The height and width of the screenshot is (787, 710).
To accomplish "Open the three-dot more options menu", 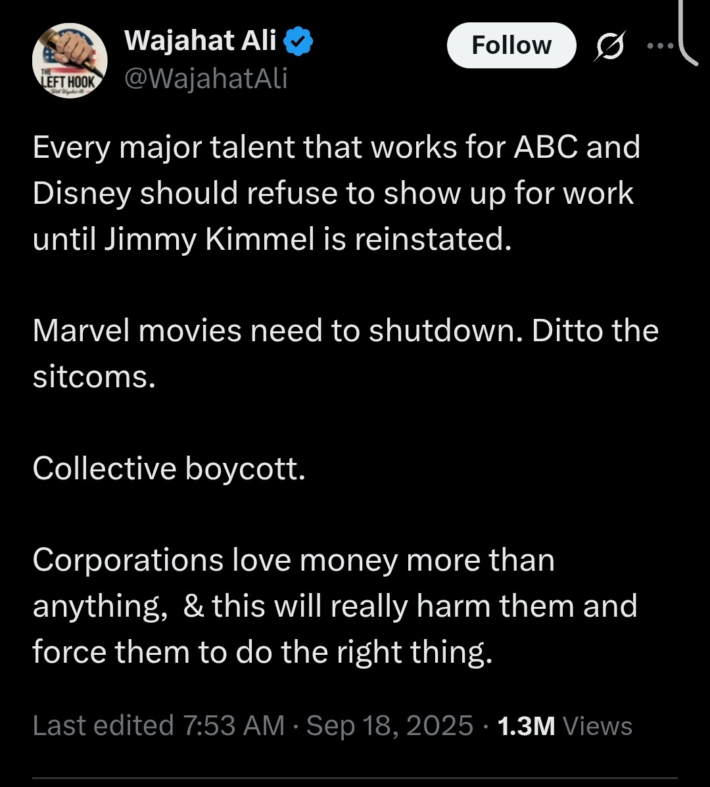I will 660,45.
